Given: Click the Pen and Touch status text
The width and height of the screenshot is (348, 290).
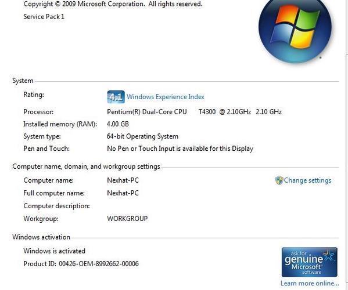Looking at the screenshot, I should point(180,148).
